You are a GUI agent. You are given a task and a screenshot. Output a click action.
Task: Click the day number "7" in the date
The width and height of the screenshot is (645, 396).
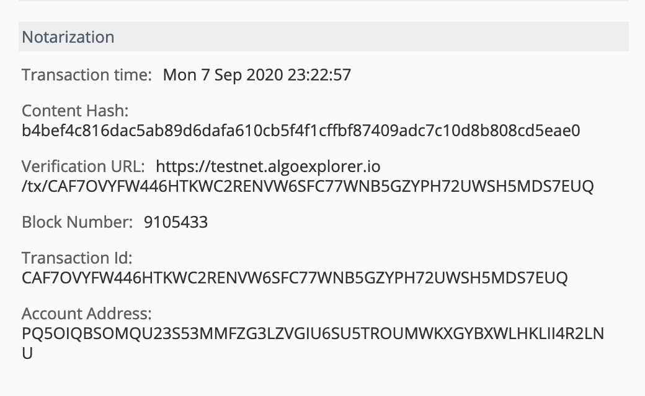(206, 75)
